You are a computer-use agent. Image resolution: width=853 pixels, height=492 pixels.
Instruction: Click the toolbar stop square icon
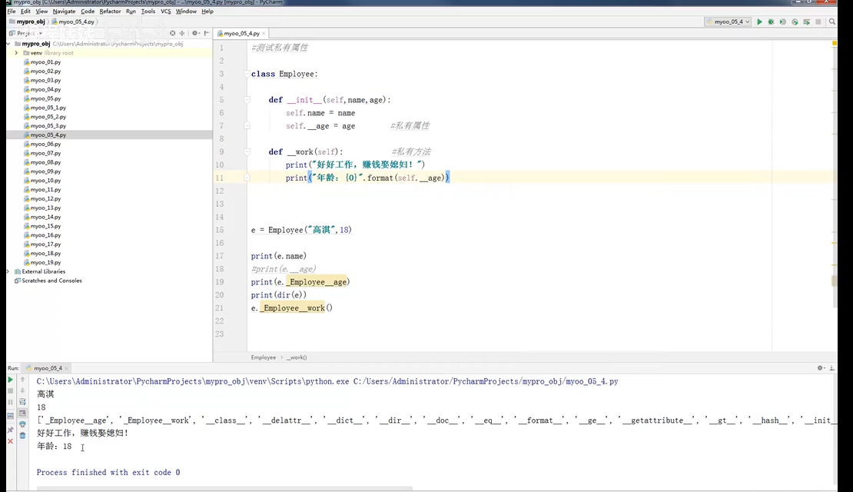(x=818, y=22)
